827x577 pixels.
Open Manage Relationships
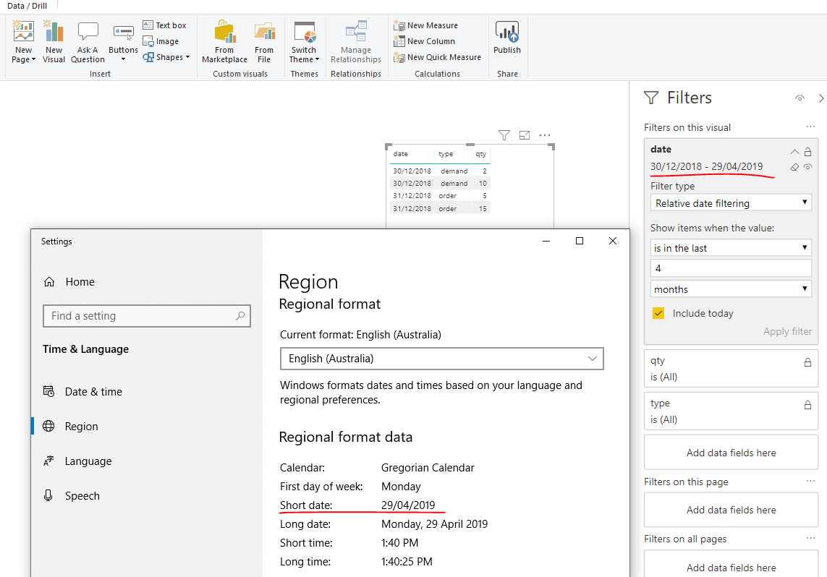click(x=355, y=42)
